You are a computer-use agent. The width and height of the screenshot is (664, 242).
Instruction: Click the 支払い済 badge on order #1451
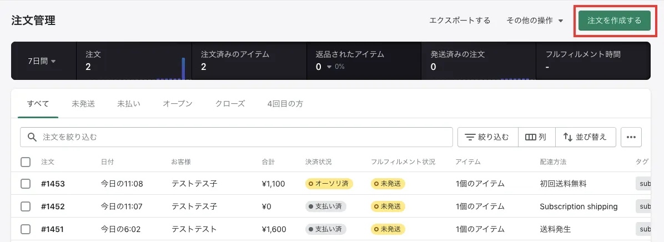pos(326,229)
